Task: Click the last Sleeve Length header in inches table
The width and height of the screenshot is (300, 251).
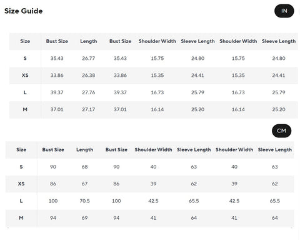Action: 279,41
